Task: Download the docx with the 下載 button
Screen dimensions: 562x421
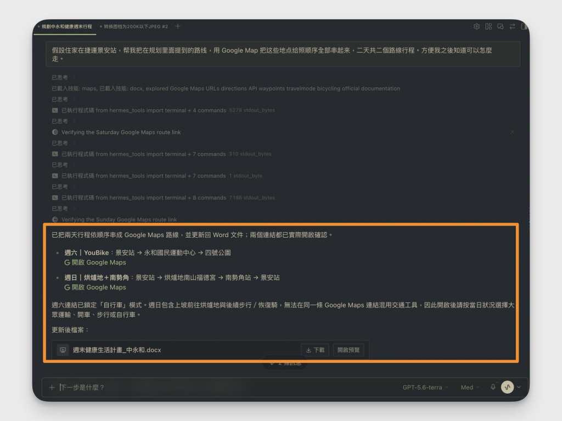Action: pos(316,350)
